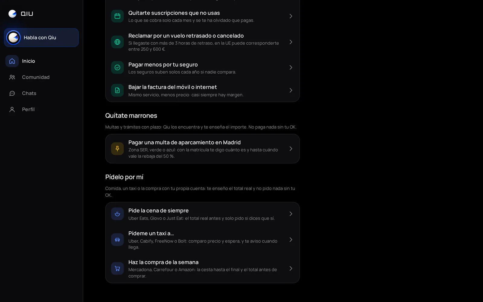Open Bajar la factura del móvil o internet

pyautogui.click(x=203, y=90)
